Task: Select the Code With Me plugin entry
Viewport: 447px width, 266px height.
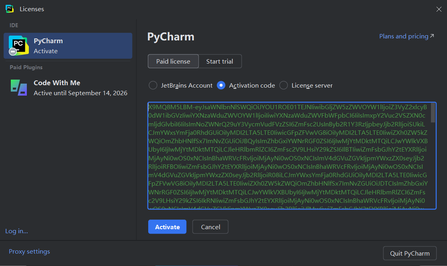Action: 68,88
